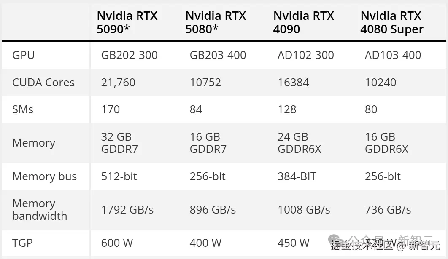Click the 384-BIT memory bus cell
The height and width of the screenshot is (259, 448).
click(297, 176)
